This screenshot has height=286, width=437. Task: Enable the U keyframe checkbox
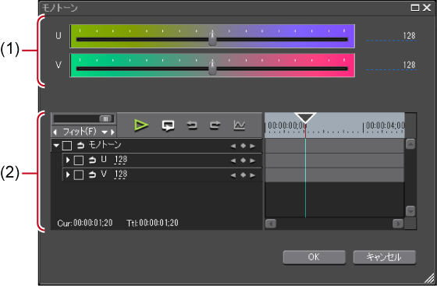[79, 161]
